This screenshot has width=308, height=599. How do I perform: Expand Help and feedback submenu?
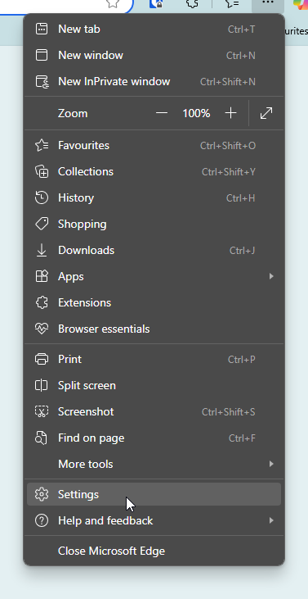coord(154,520)
